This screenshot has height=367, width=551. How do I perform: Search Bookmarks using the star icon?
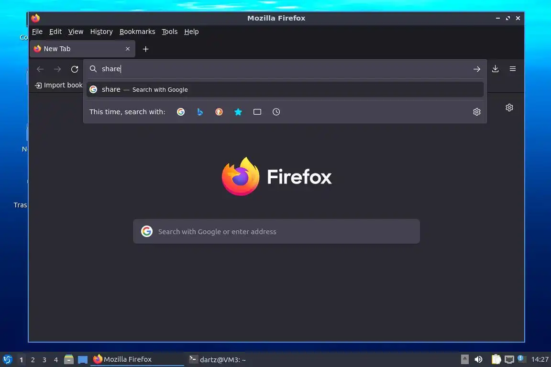click(x=238, y=112)
